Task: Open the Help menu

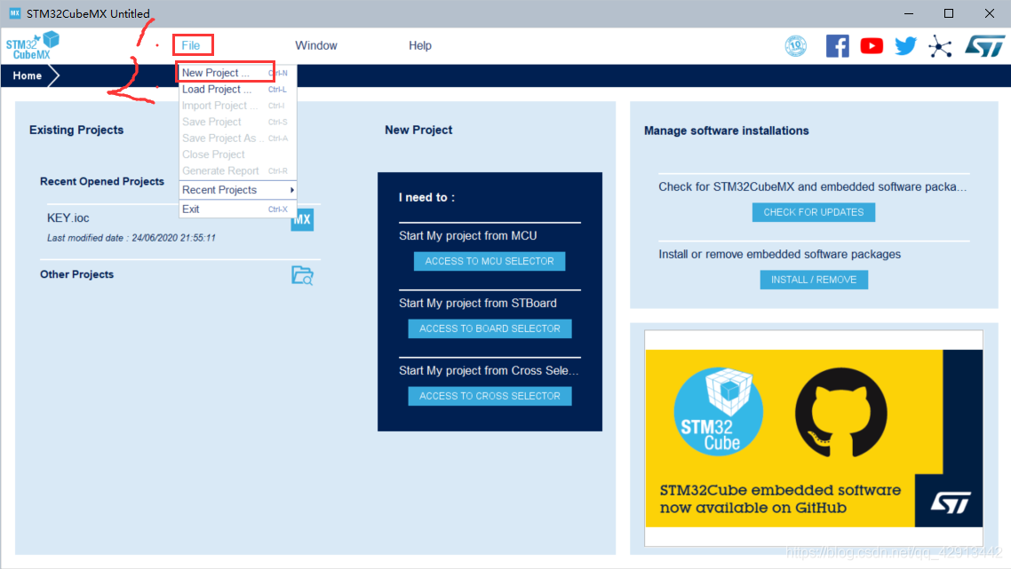Action: (x=420, y=45)
